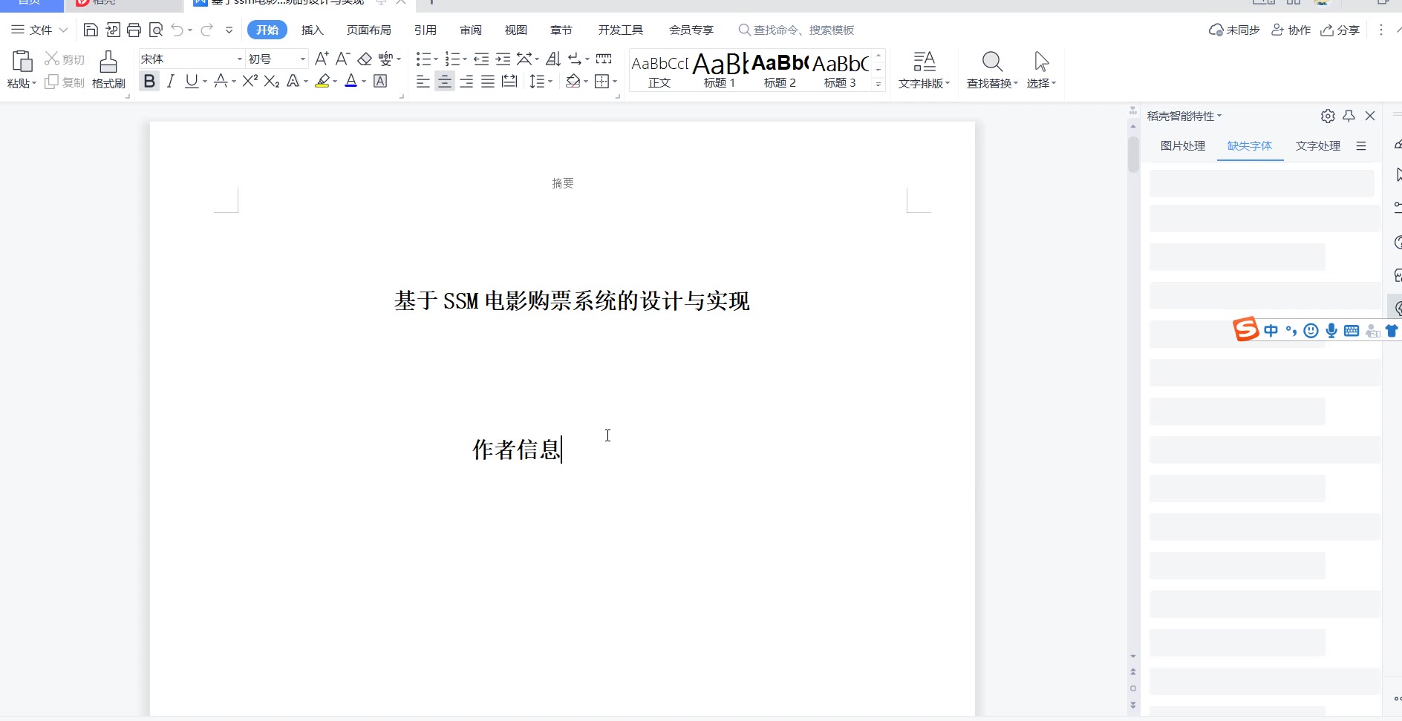Image resolution: width=1402 pixels, height=721 pixels.
Task: Expand the numbered list dropdown
Action: (465, 59)
